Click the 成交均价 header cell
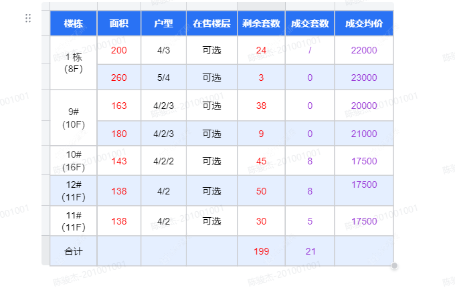The height and width of the screenshot is (288, 455). [x=364, y=24]
